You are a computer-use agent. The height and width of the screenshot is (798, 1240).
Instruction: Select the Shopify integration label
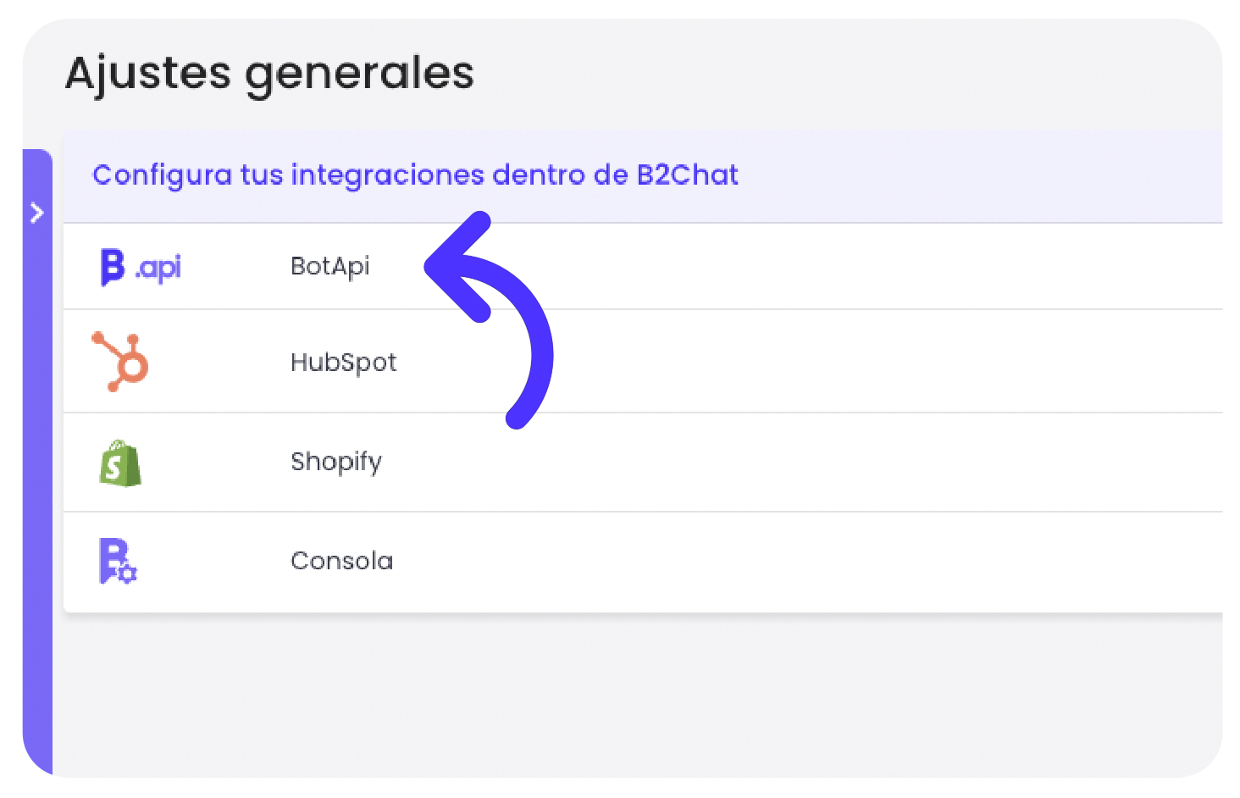(336, 463)
